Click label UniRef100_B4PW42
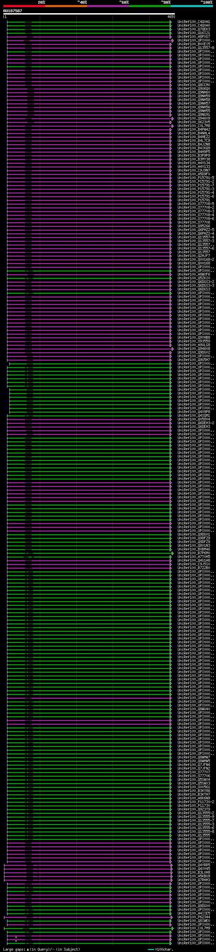The height and width of the screenshot is (952, 216). [x=194, y=129]
